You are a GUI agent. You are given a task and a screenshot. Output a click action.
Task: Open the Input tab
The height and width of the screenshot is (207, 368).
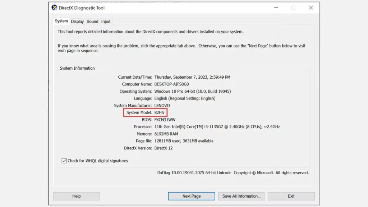(106, 21)
